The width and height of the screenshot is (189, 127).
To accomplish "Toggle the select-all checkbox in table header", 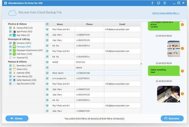I will pyautogui.click(x=47, y=24).
